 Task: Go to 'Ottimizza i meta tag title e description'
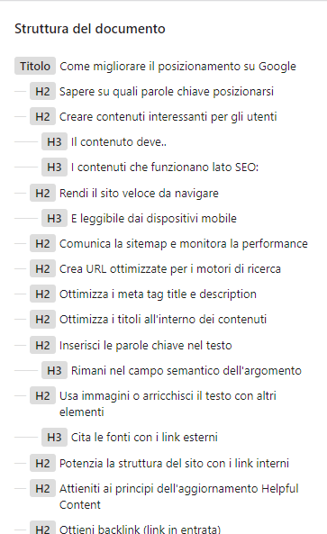point(158,294)
